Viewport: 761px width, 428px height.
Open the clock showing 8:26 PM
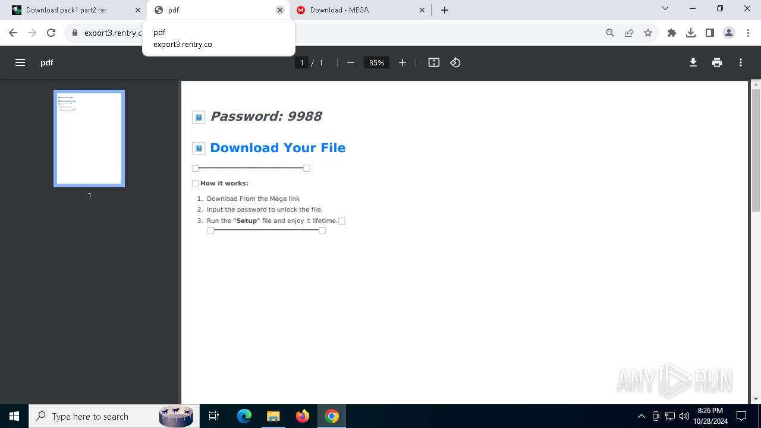[x=710, y=416]
